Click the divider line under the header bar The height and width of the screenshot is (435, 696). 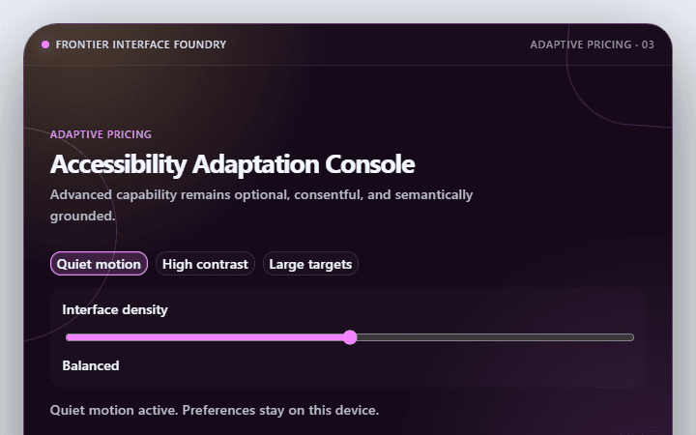pyautogui.click(x=348, y=66)
